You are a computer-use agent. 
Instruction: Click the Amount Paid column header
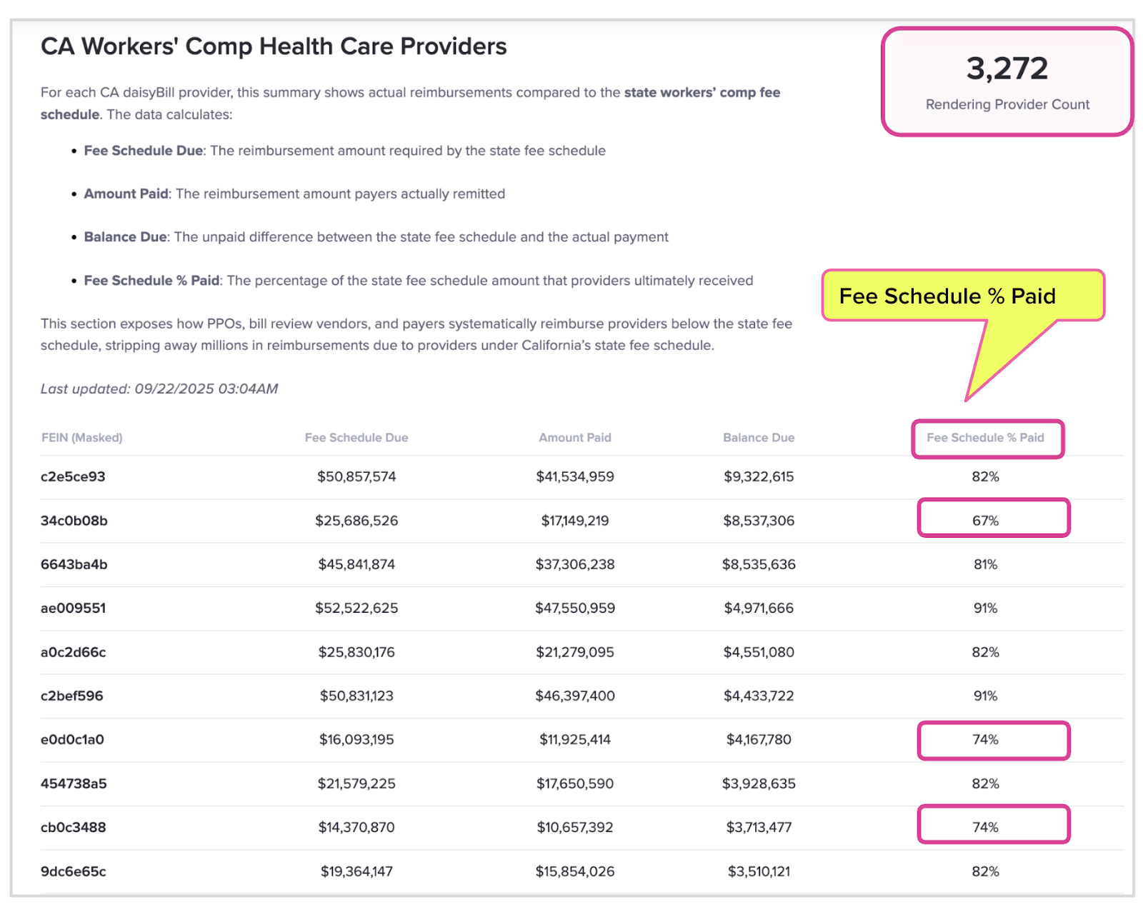[574, 438]
